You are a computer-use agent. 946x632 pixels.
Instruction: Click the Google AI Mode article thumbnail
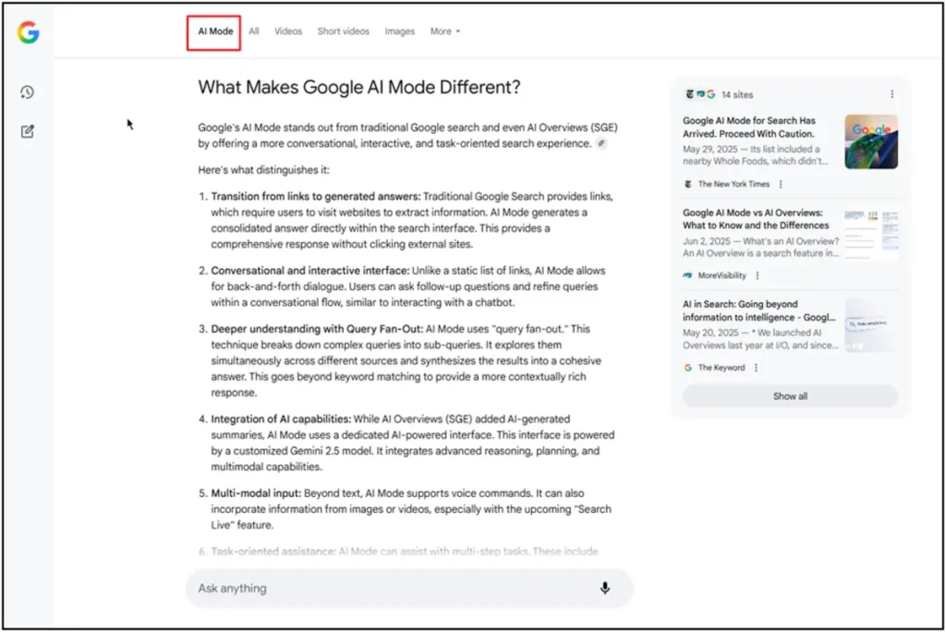tap(870, 140)
